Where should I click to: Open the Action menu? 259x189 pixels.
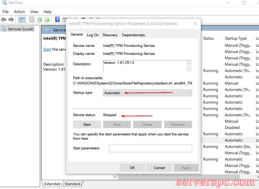(x=19, y=12)
